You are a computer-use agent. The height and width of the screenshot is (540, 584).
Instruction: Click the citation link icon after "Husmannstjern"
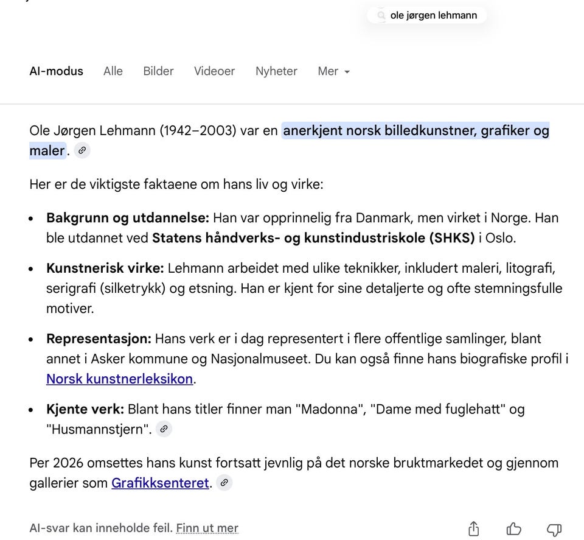click(x=163, y=429)
